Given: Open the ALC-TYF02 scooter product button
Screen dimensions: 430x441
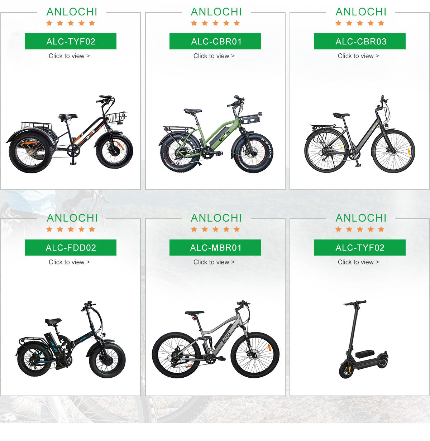Looking at the screenshot, I should click(x=360, y=248).
